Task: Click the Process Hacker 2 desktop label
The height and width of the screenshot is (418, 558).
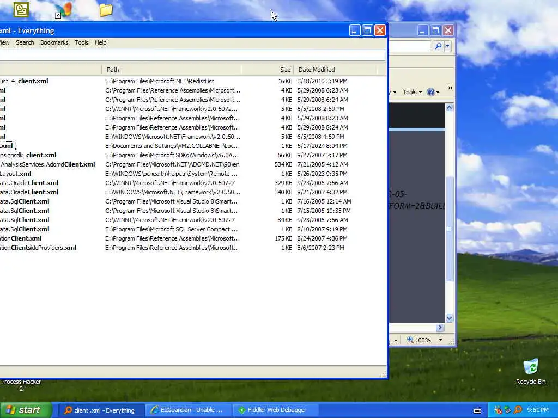Action: tap(21, 385)
